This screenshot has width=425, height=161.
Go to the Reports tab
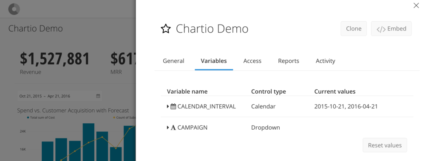289,61
